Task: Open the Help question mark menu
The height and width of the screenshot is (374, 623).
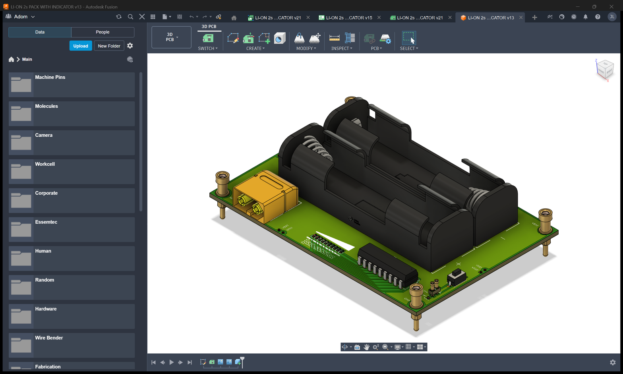Action: [x=598, y=17]
